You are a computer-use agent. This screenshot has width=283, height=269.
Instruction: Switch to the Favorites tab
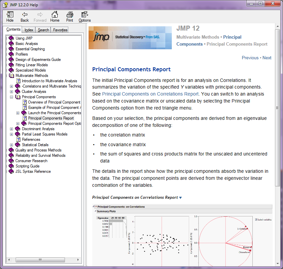click(60, 30)
